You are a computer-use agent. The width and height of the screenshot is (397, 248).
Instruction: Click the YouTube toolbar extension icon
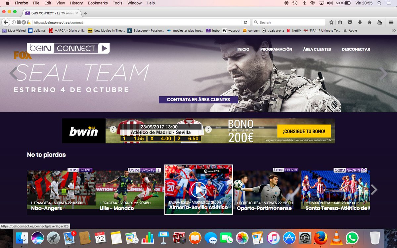click(379, 22)
